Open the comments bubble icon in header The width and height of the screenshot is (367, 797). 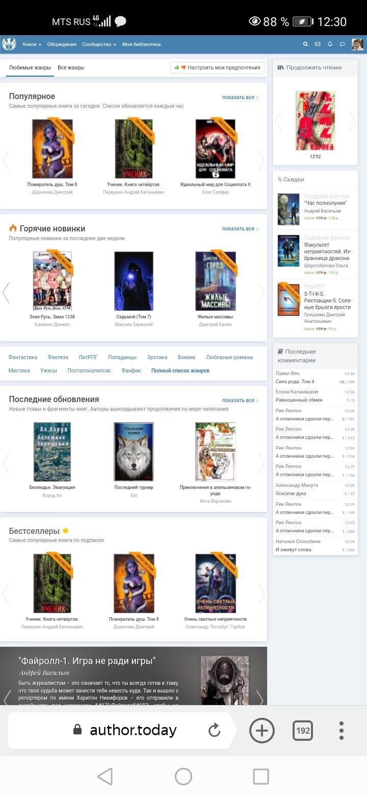tap(342, 44)
